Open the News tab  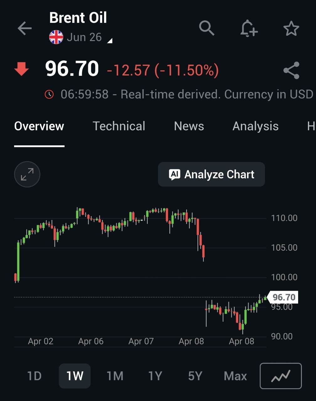click(189, 126)
